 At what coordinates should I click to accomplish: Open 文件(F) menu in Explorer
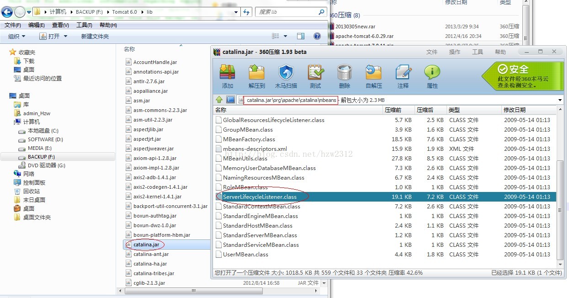coord(13,25)
